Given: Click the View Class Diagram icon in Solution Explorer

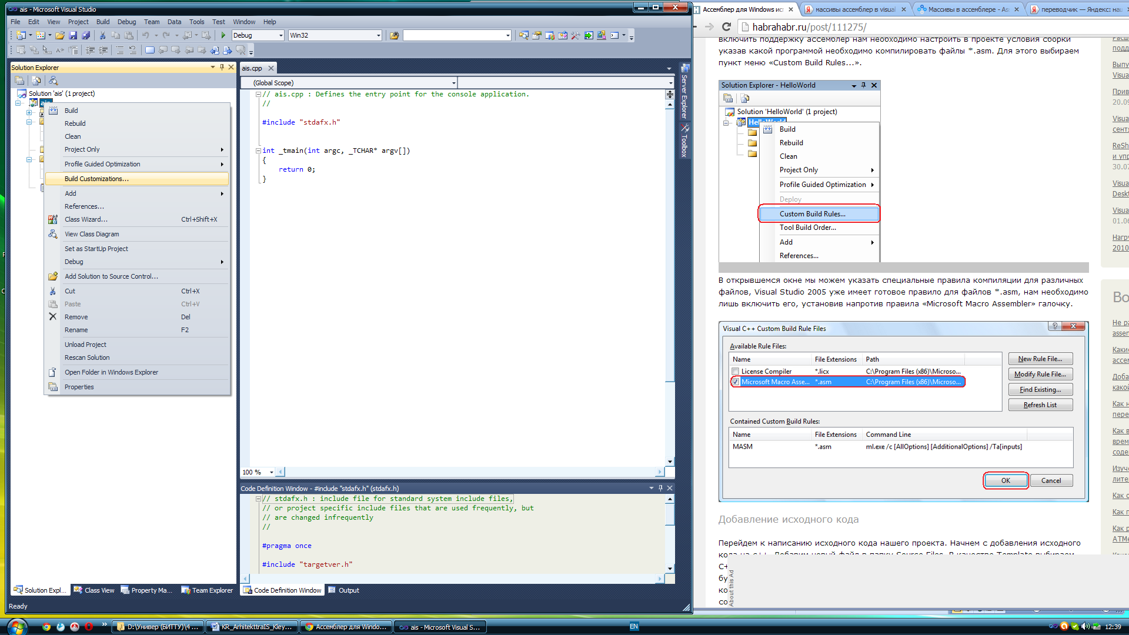Looking at the screenshot, I should pyautogui.click(x=54, y=81).
